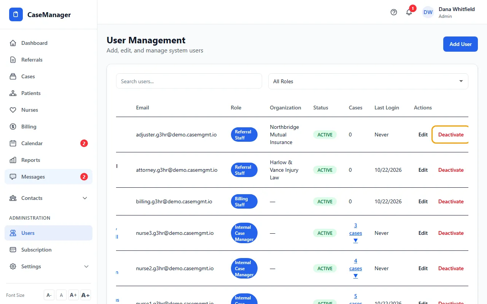Click the Patients icon in sidebar
Viewport: 487px width, 304px height.
pyautogui.click(x=13, y=93)
